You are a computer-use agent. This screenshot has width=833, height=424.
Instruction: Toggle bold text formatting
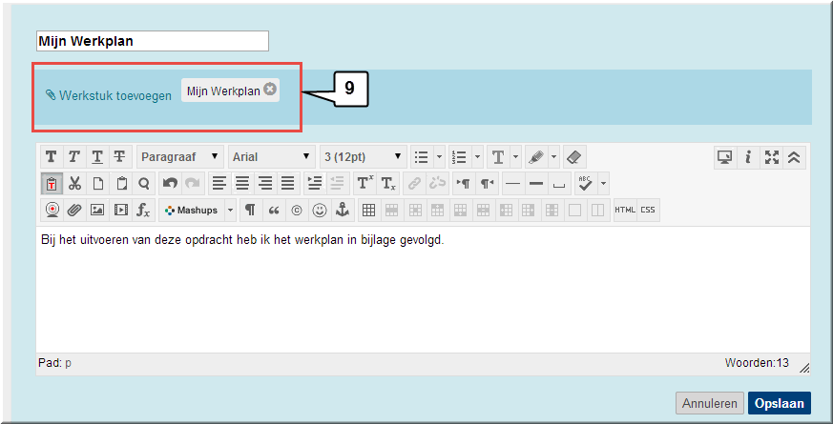point(52,157)
